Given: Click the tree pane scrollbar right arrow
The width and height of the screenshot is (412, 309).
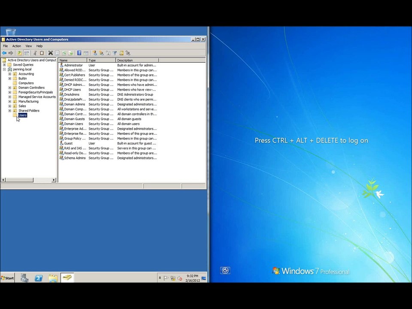Looking at the screenshot, I should 54,180.
